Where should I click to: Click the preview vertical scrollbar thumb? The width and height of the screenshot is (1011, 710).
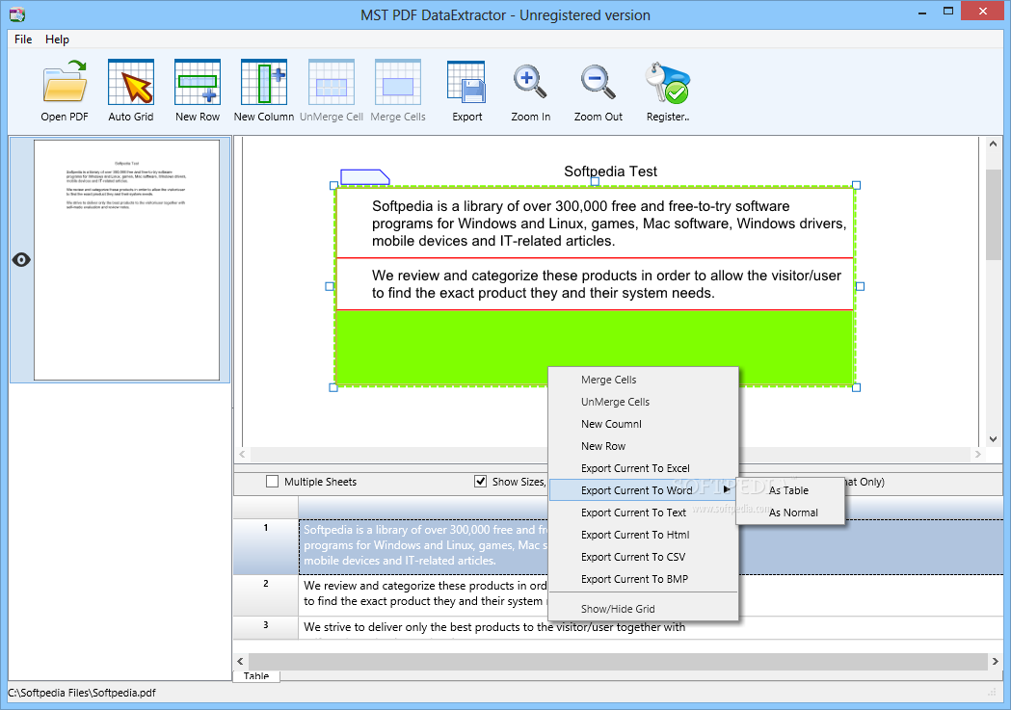[x=993, y=215]
